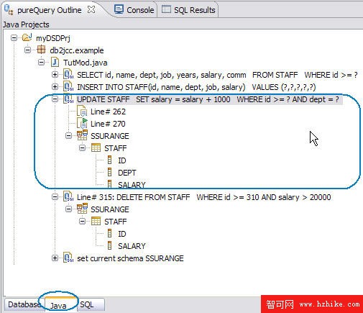
Task: Collapse the myDSDPrj project node
Action: [x=14, y=38]
